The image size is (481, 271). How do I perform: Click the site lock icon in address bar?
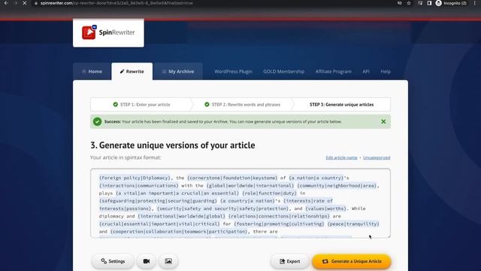(x=36, y=3)
